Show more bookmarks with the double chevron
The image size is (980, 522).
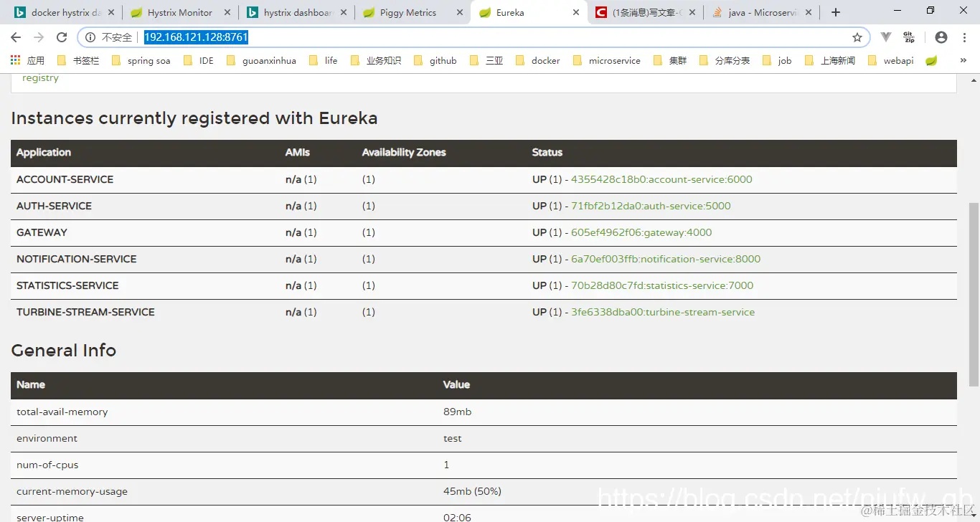963,60
